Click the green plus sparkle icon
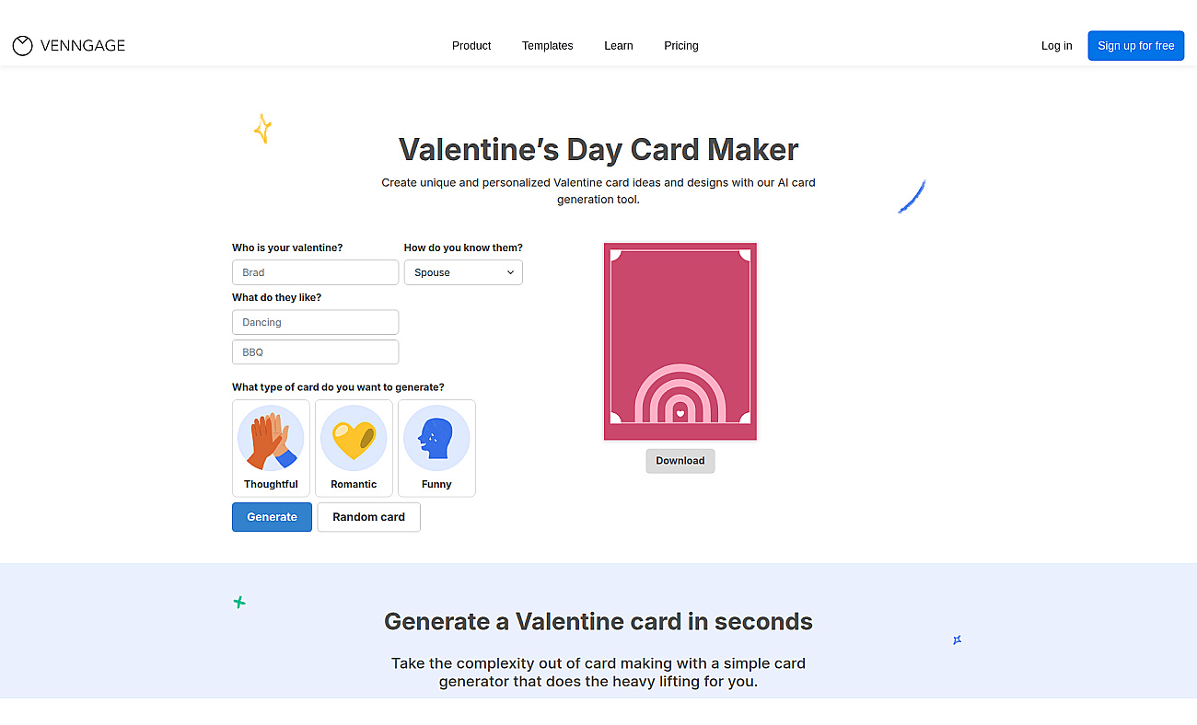The height and width of the screenshot is (725, 1197). coord(239,603)
